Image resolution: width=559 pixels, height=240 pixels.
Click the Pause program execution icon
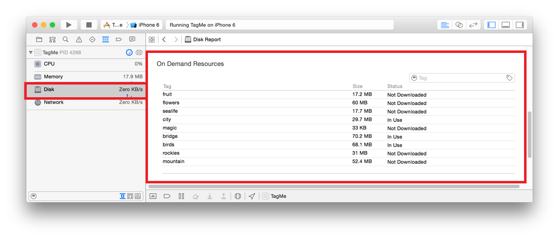coord(181,196)
